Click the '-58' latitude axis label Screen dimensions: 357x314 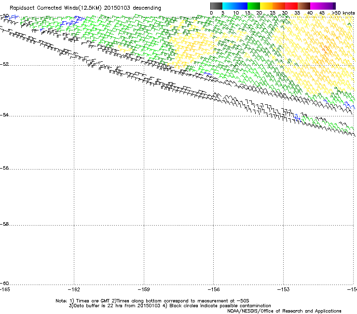click(4, 224)
